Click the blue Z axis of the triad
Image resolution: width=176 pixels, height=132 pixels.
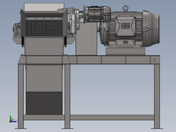tap(14, 122)
